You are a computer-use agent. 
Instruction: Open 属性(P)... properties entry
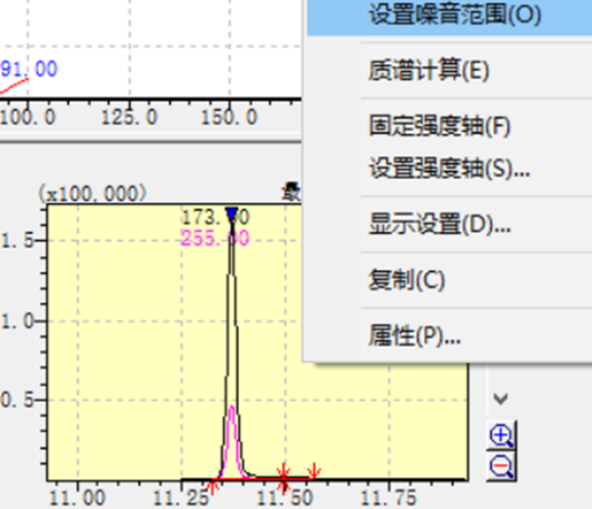pos(415,336)
